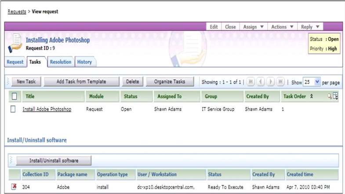Viewport: 345px width, 194px height.
Task: Click the Requests breadcrumb link
Action: pos(17,11)
